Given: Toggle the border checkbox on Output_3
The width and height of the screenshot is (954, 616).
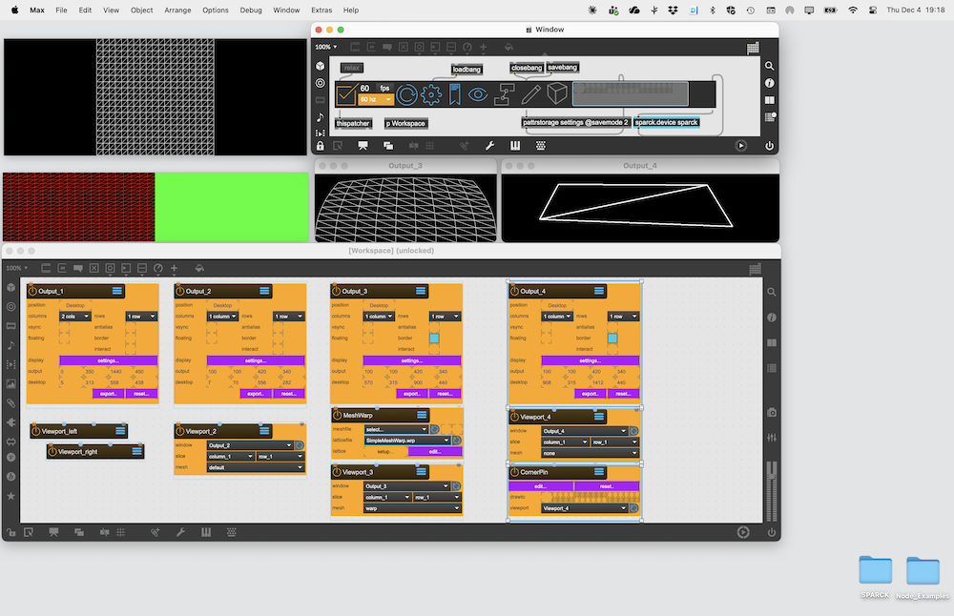Looking at the screenshot, I should (434, 338).
